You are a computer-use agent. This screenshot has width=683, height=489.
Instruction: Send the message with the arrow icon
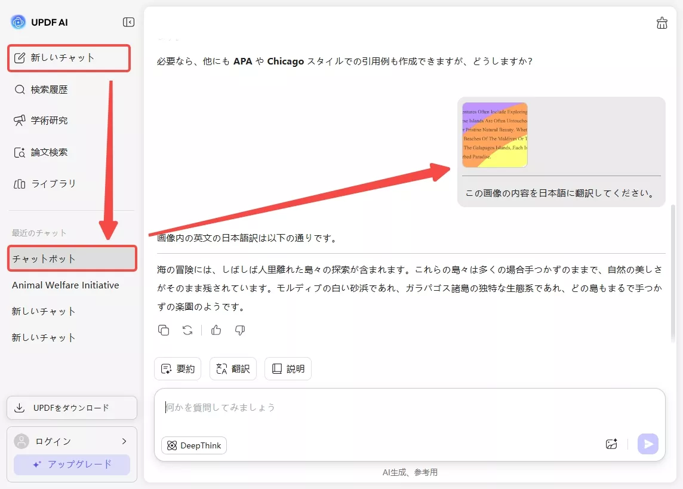tap(648, 444)
